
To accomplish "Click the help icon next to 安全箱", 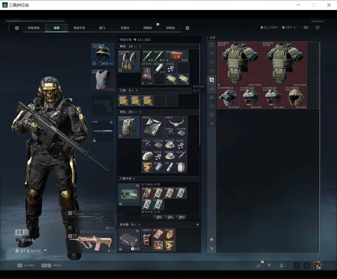I will tap(139, 225).
